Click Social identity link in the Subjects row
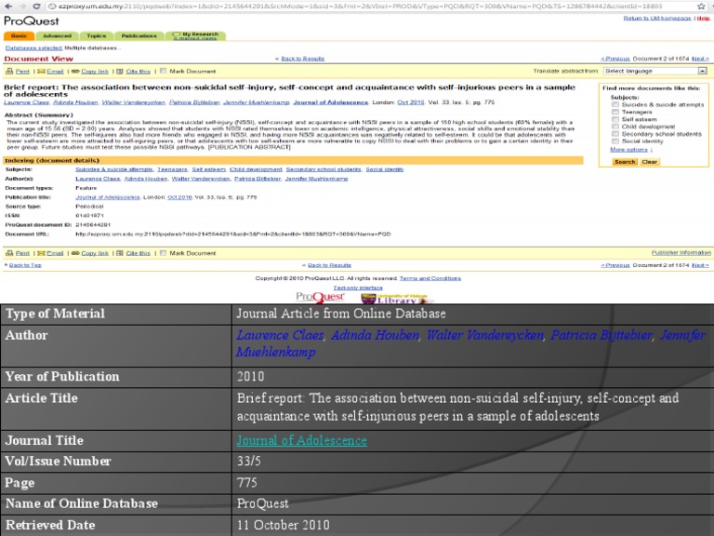Screen dimensions: 714x536 (385, 169)
